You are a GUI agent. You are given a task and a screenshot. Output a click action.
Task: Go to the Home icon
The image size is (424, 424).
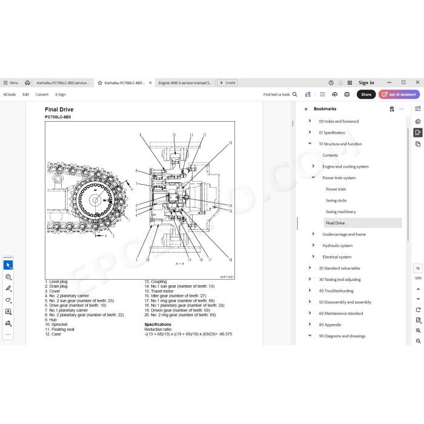[x=27, y=83]
